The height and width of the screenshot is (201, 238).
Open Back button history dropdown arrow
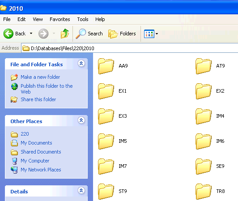coord(31,34)
